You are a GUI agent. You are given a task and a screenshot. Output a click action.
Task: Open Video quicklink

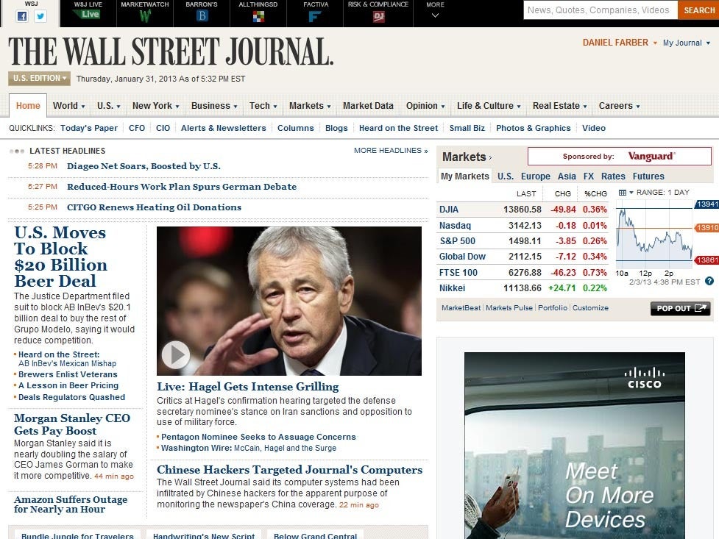[594, 129]
